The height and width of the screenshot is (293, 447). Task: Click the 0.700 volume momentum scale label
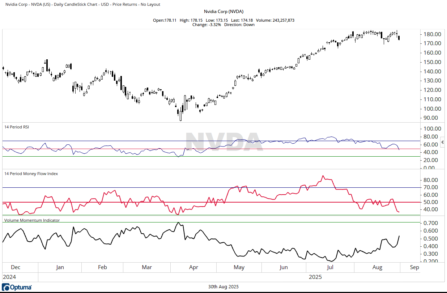click(433, 223)
